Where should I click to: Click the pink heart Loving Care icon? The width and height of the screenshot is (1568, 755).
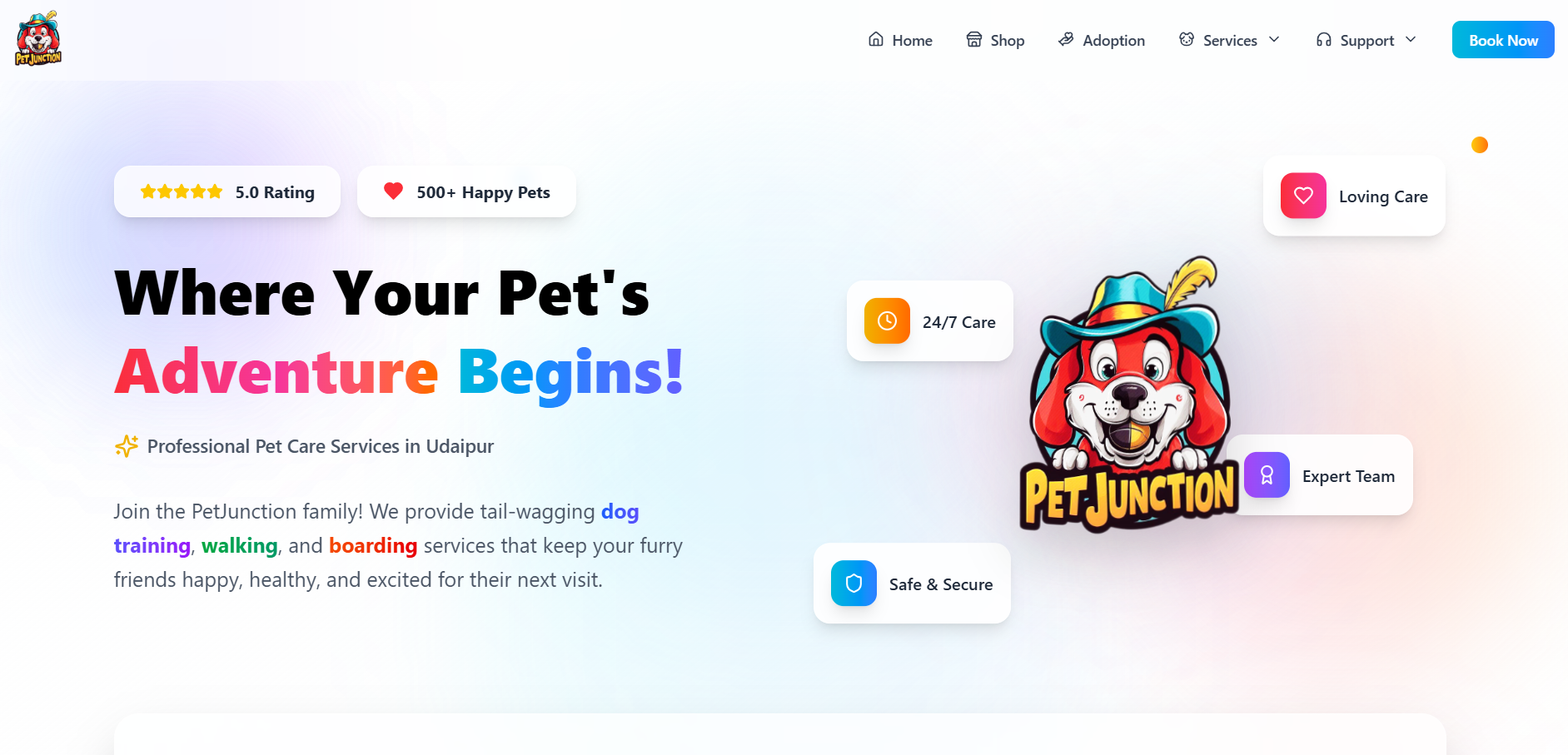[1303, 196]
